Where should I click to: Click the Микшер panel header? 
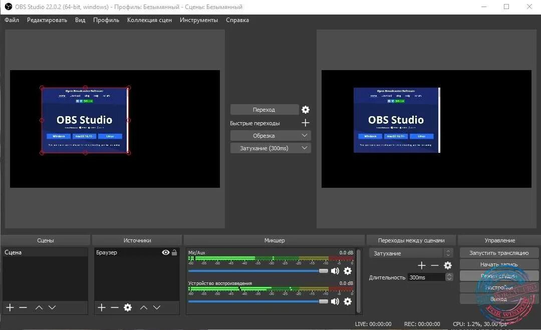point(275,240)
